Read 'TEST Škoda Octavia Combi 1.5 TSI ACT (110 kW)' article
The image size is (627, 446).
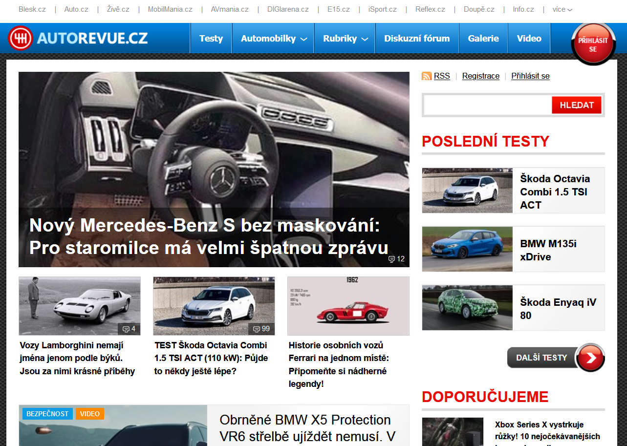[211, 358]
